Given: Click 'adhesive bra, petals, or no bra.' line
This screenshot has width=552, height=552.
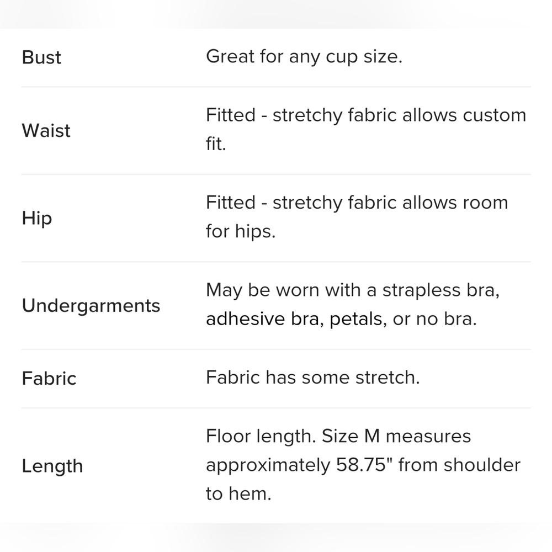Looking at the screenshot, I should click(341, 319).
